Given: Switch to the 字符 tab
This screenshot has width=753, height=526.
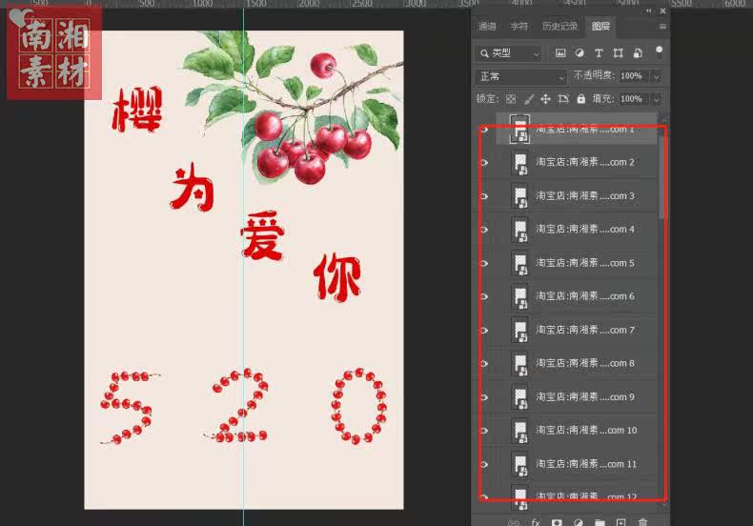Looking at the screenshot, I should pos(519,27).
